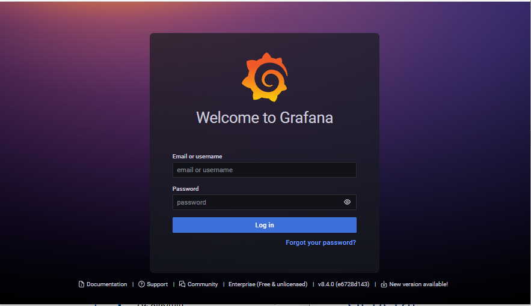Image resolution: width=531 pixels, height=306 pixels.
Task: Click the Welcome to Grafana heading
Action: coord(265,118)
